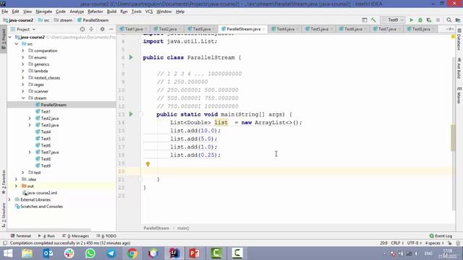Open IntelliJ IDEA from Windows taskbar
463x260 pixels.
pos(174,253)
